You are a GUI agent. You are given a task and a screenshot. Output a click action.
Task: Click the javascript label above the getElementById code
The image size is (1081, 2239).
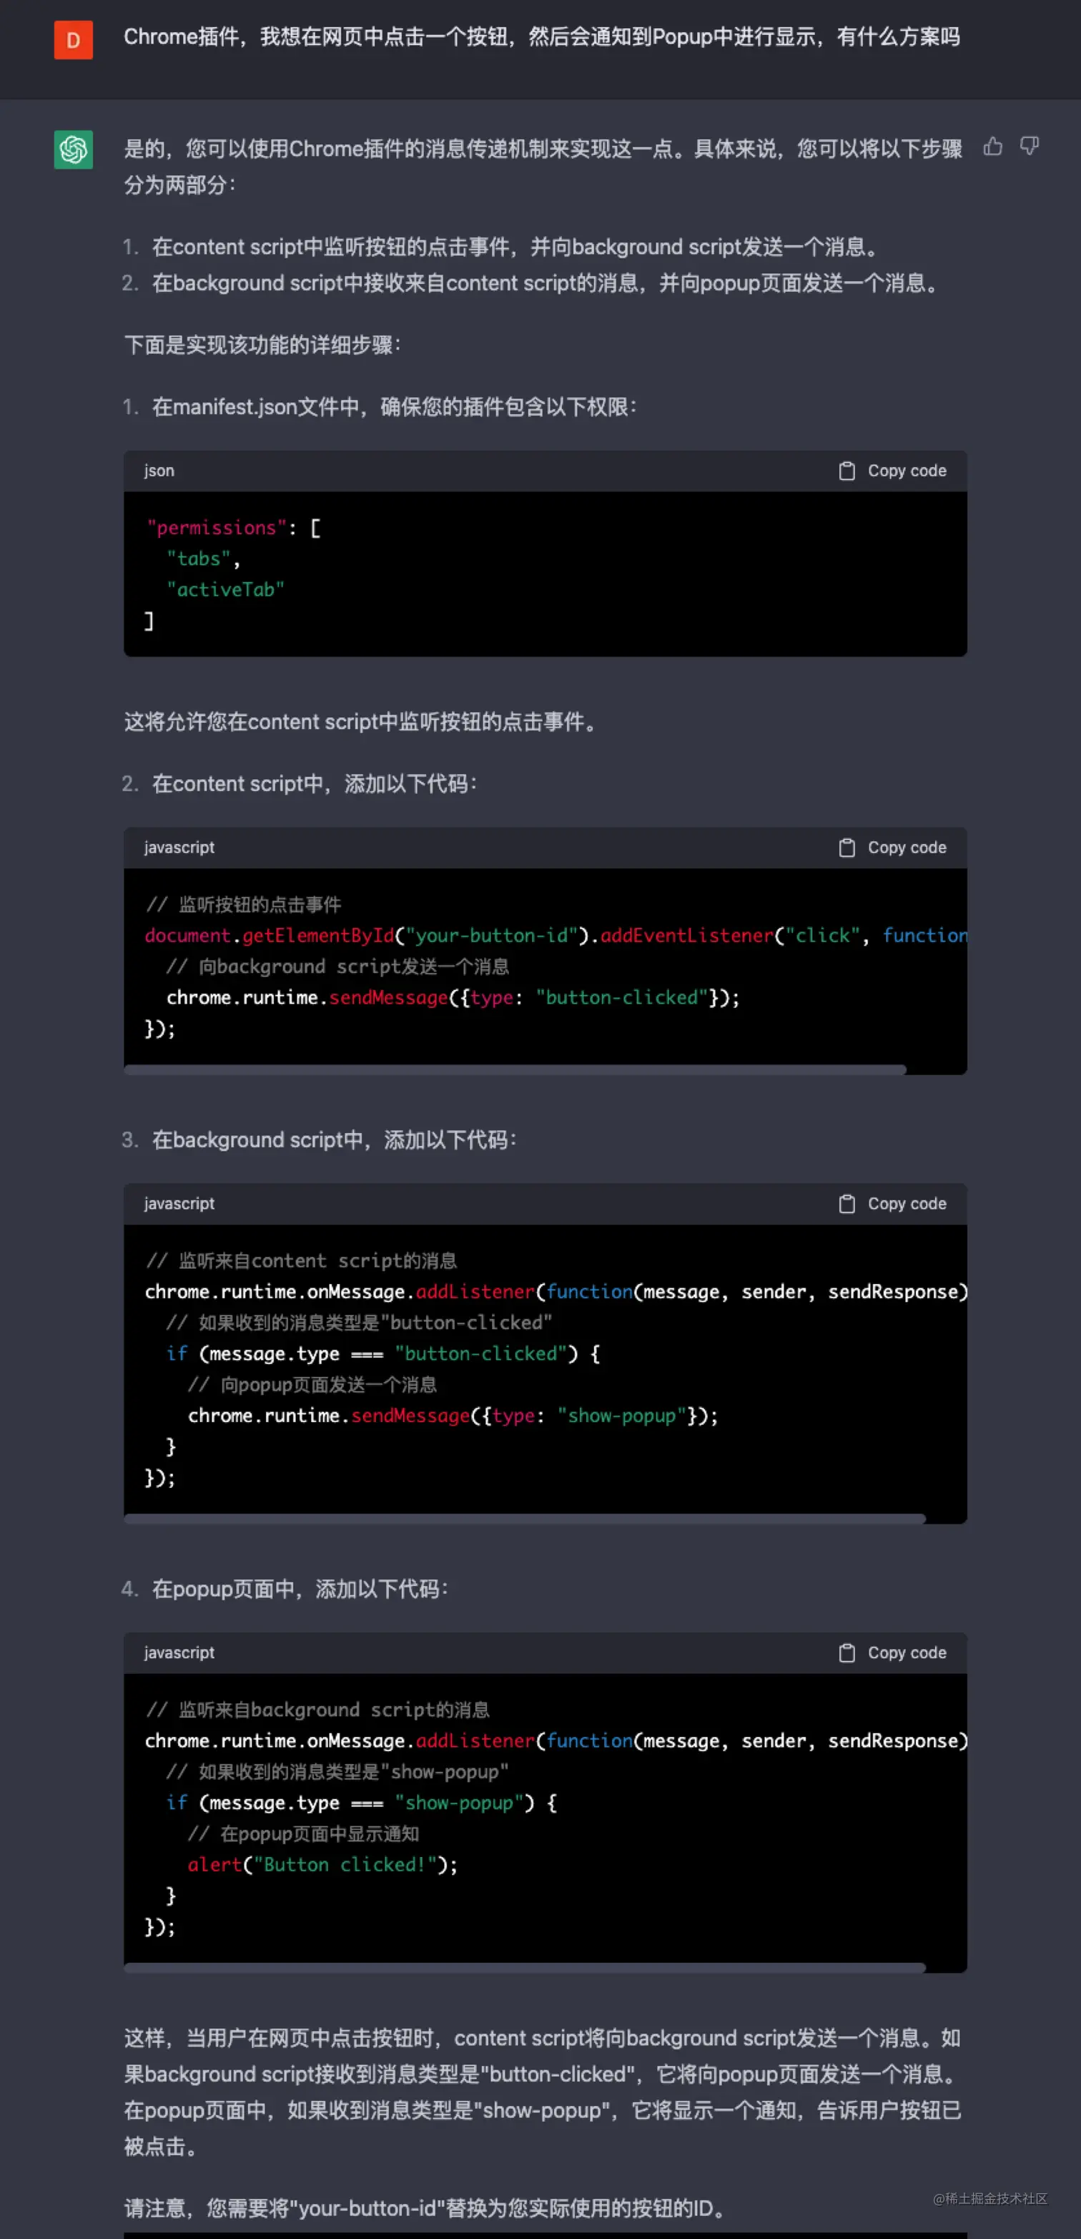click(179, 848)
